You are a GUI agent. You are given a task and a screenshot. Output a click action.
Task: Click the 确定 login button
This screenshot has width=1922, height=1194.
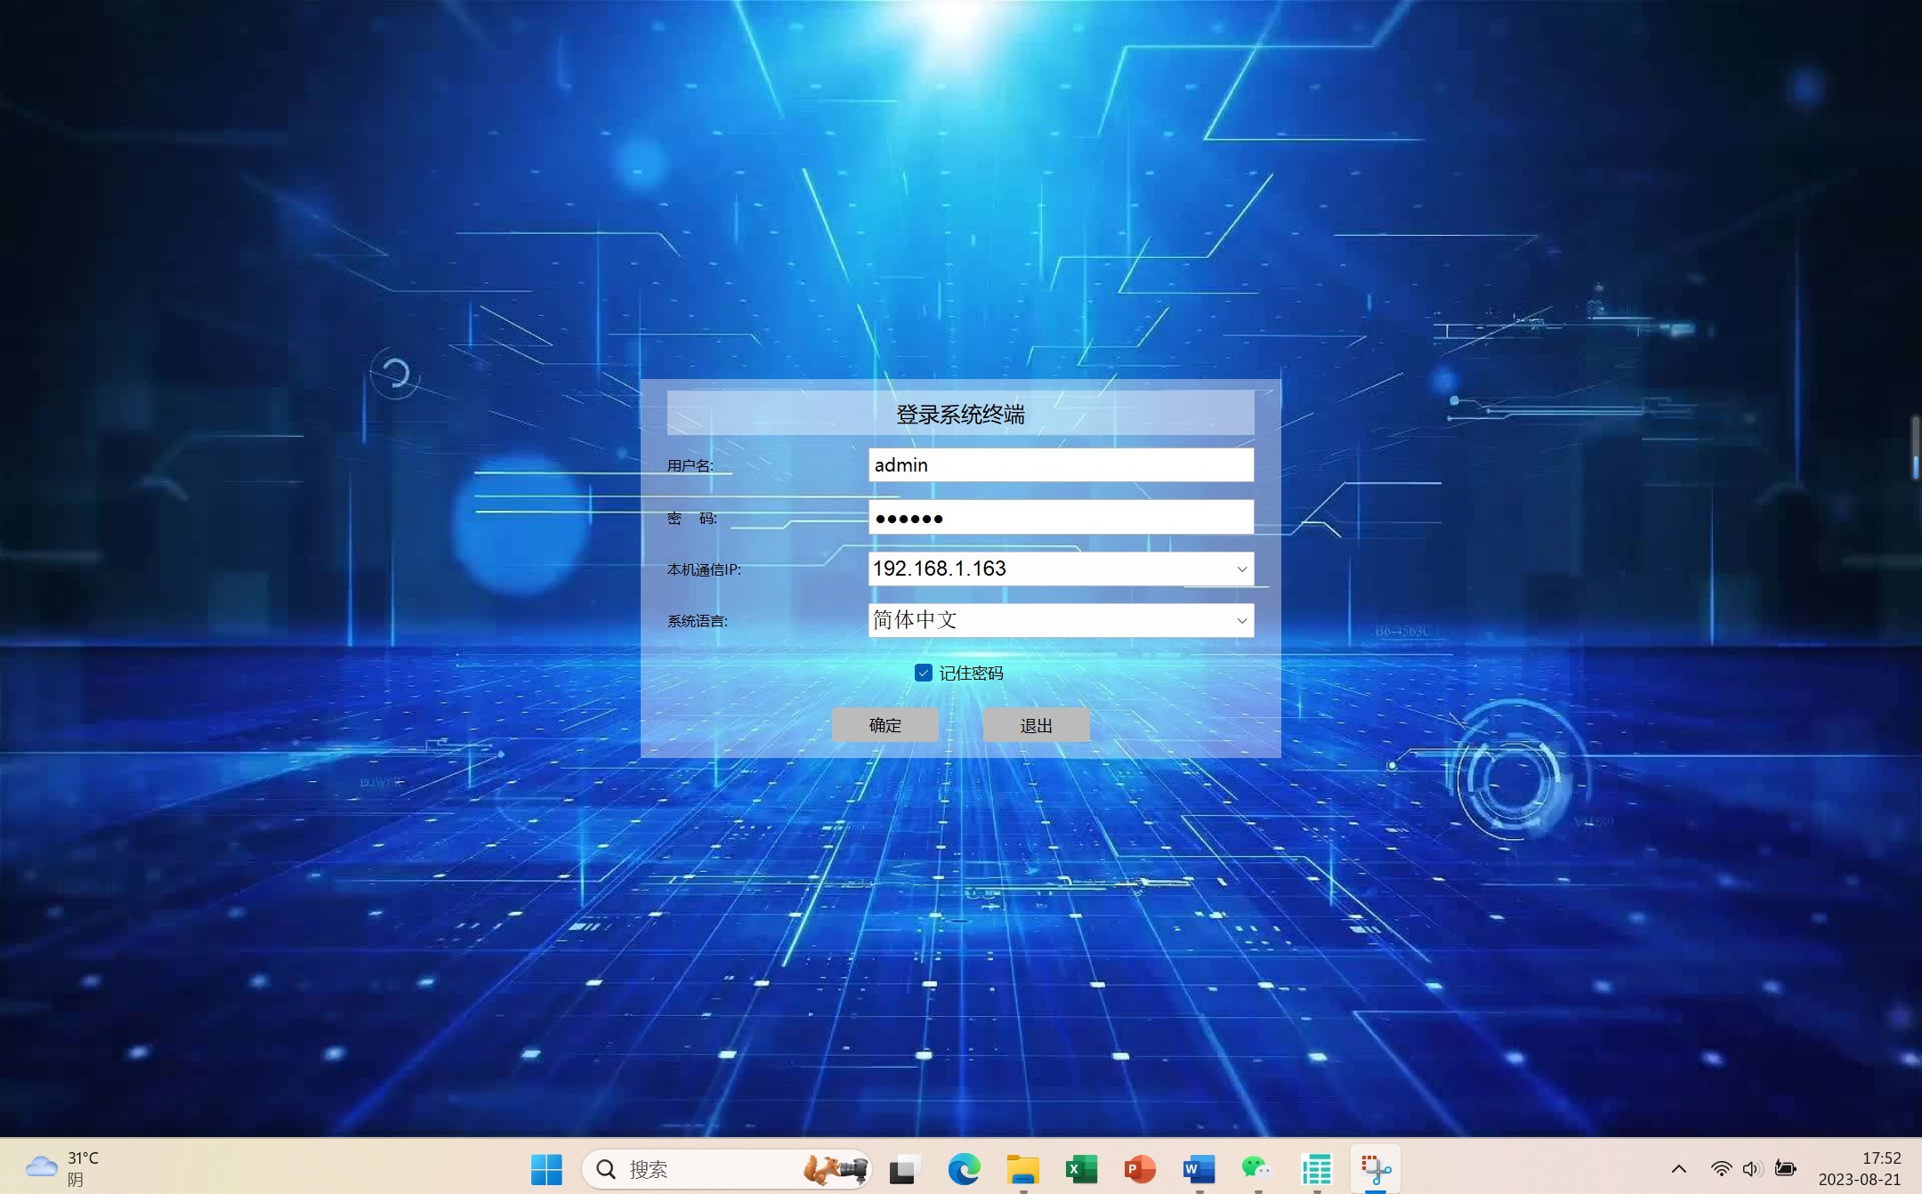(x=884, y=725)
